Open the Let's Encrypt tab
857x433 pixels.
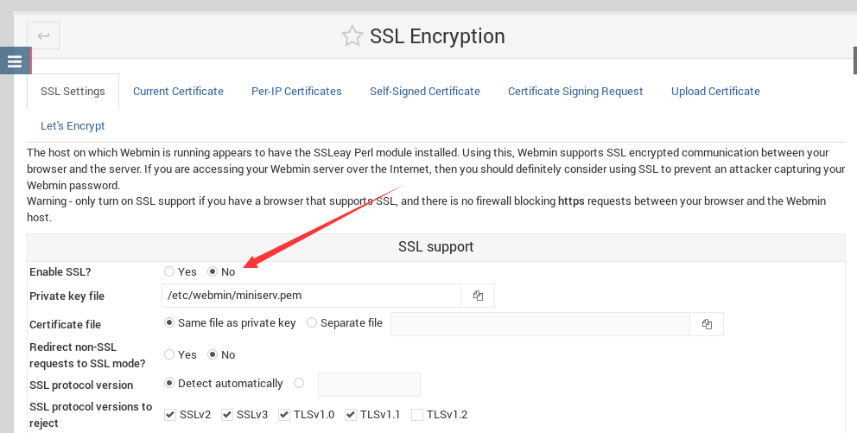73,125
